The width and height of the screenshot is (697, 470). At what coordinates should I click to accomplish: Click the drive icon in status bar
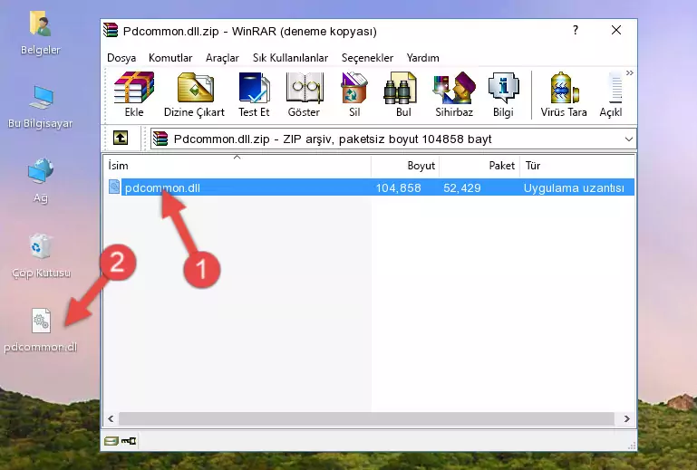click(x=111, y=441)
